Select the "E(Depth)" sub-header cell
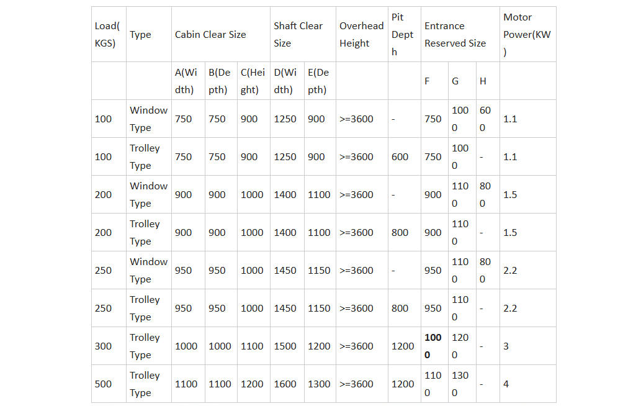623x406 pixels. click(318, 81)
